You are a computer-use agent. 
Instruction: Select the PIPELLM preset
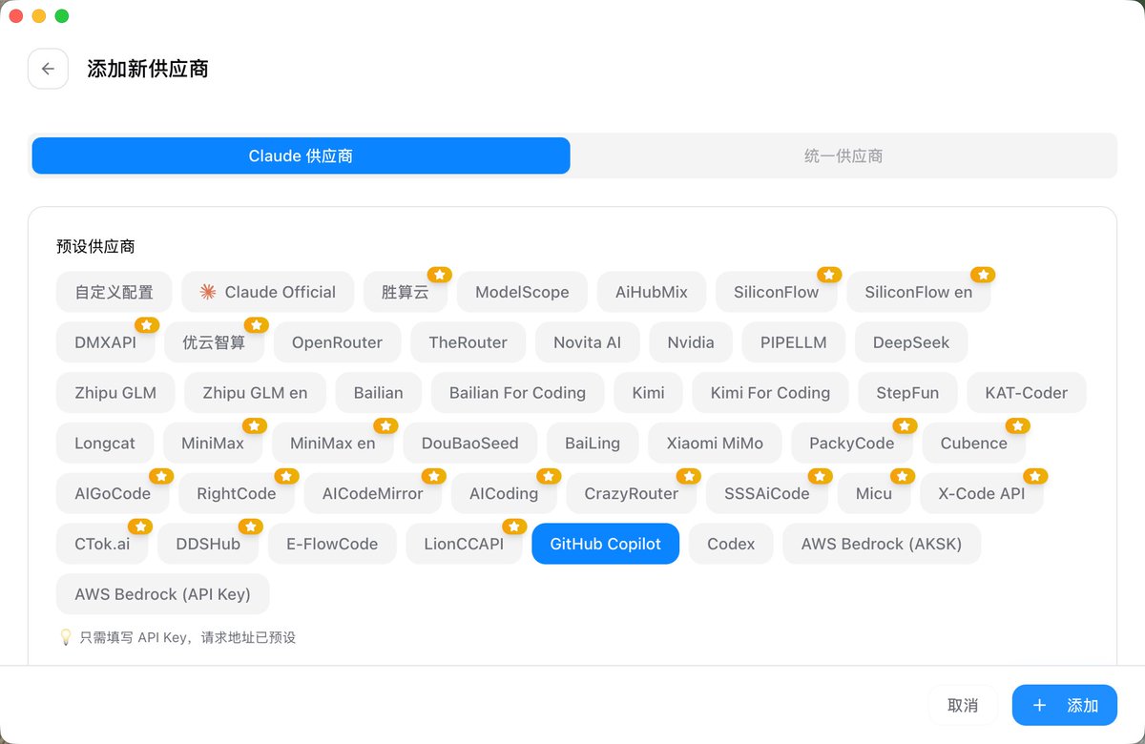tap(794, 342)
